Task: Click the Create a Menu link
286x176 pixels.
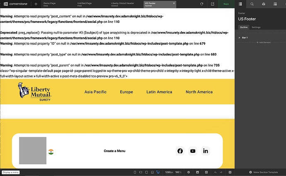Action: coord(114,151)
